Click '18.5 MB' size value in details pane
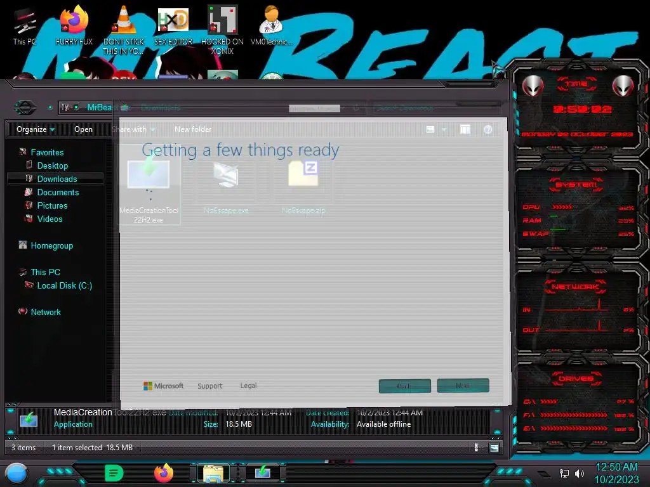Image resolution: width=650 pixels, height=487 pixels. click(239, 424)
